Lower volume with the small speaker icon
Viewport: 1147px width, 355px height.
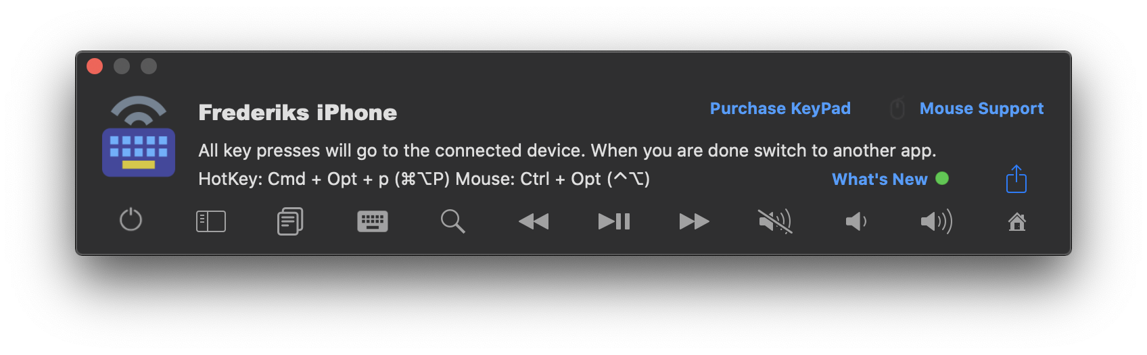[x=856, y=221]
